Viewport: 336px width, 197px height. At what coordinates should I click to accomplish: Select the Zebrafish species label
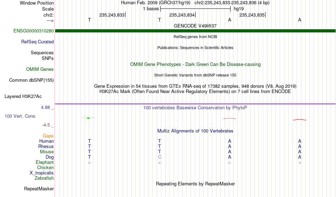[44, 178]
